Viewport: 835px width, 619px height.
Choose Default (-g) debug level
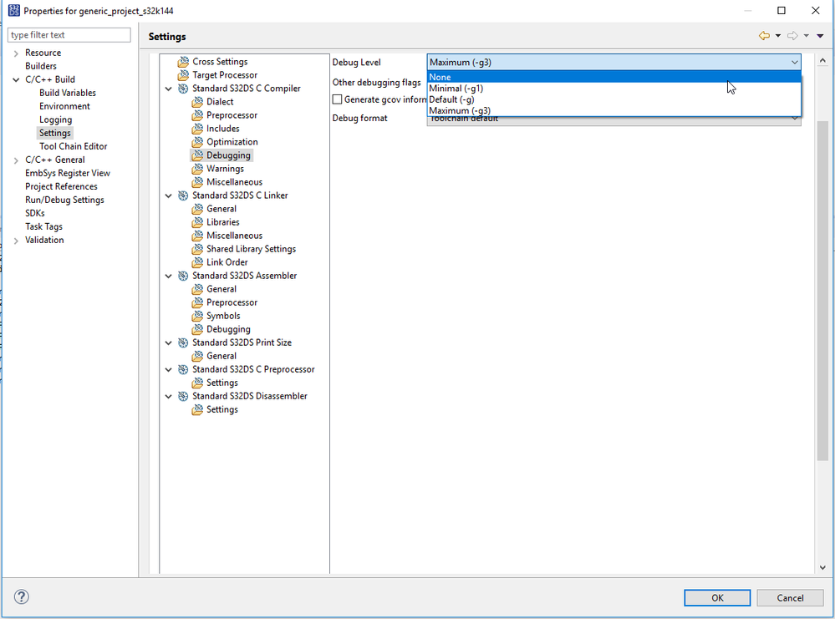(614, 99)
